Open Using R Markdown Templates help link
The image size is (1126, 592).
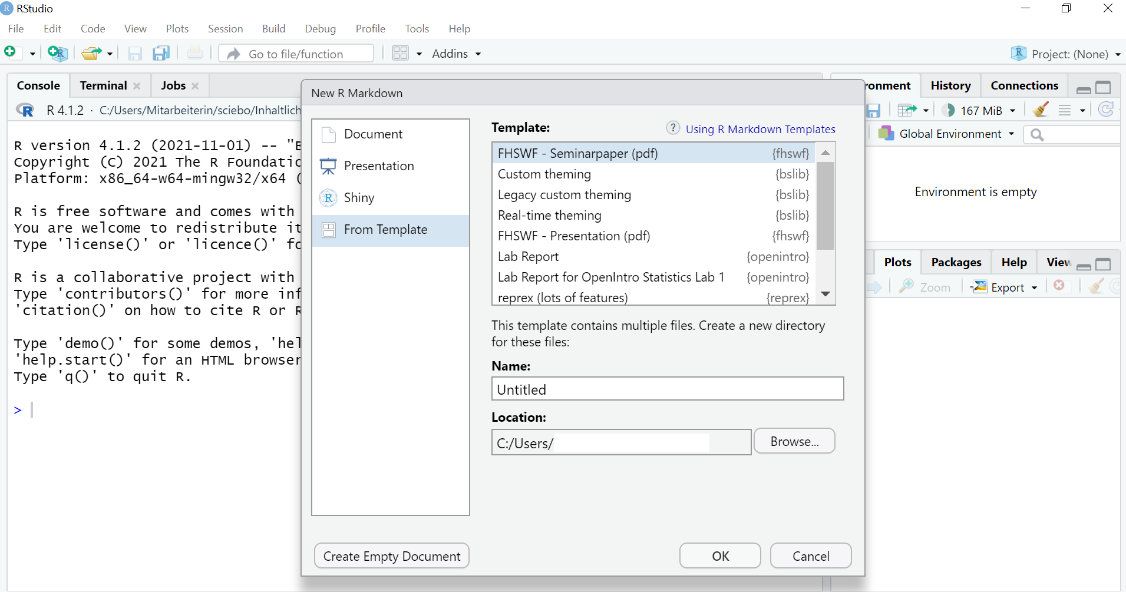click(760, 129)
